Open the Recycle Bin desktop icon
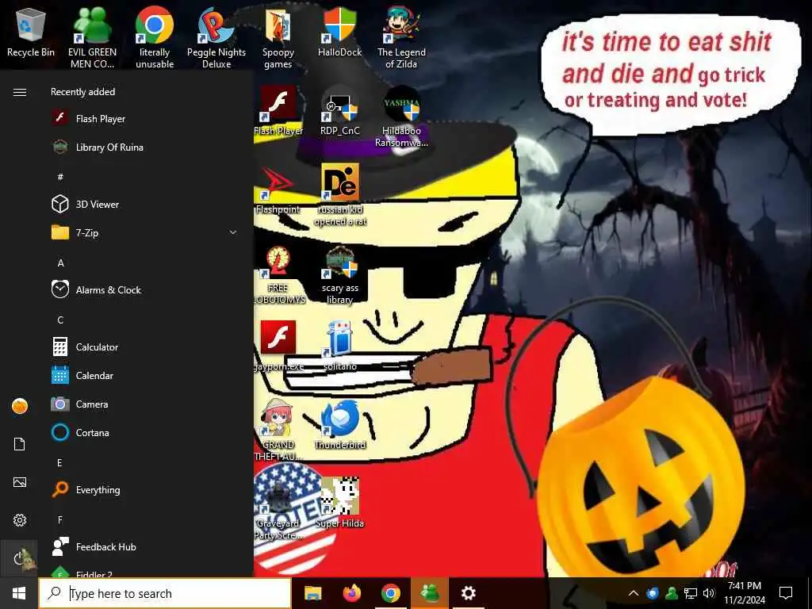 pos(31,33)
